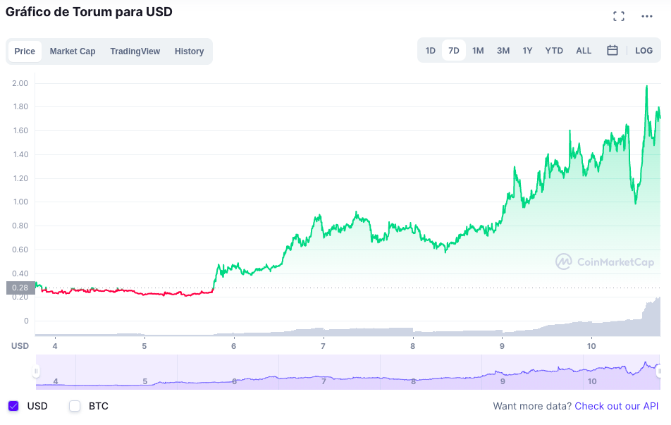
Task: Click the chart title Gráfico de Torum para USD
Action: (x=89, y=12)
